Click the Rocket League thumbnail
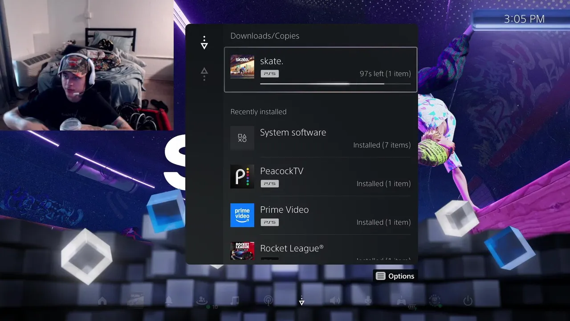 tap(242, 251)
